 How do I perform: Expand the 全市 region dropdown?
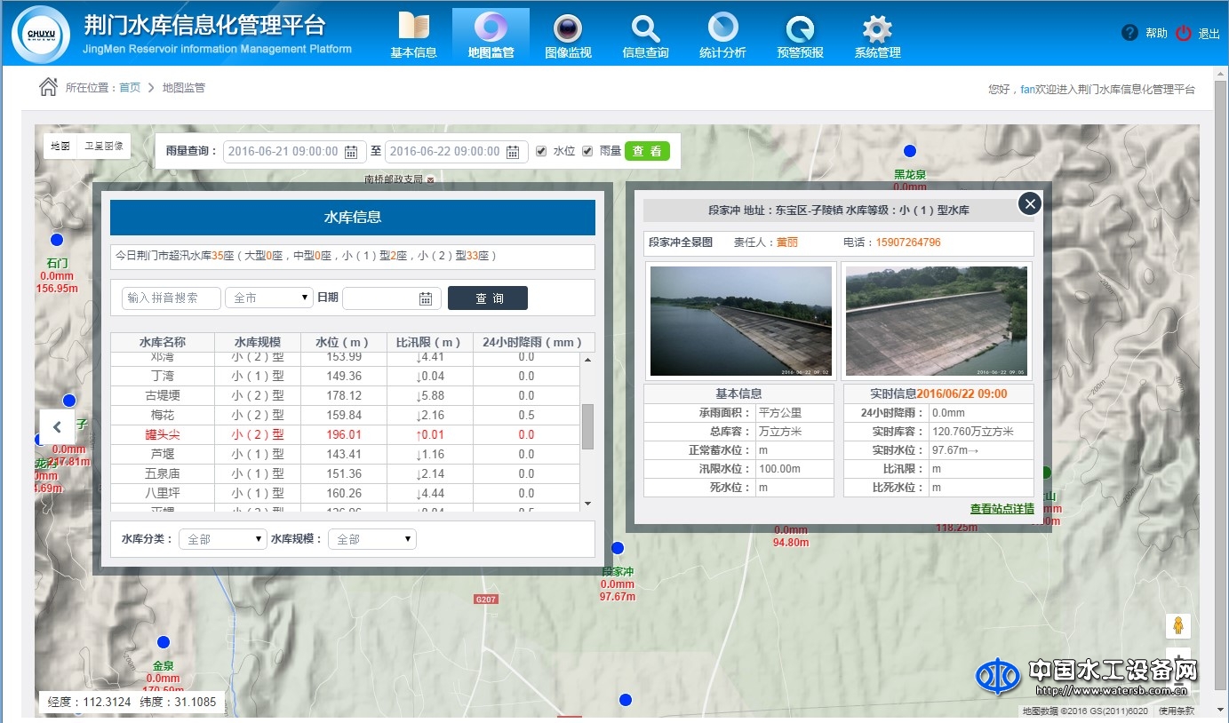[268, 298]
